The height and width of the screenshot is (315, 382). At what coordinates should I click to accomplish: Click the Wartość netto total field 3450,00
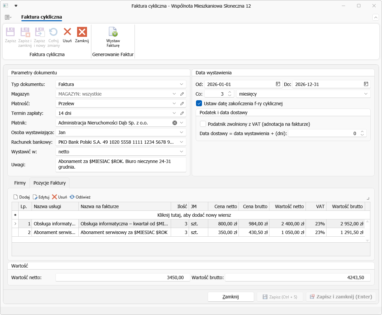[123, 277]
